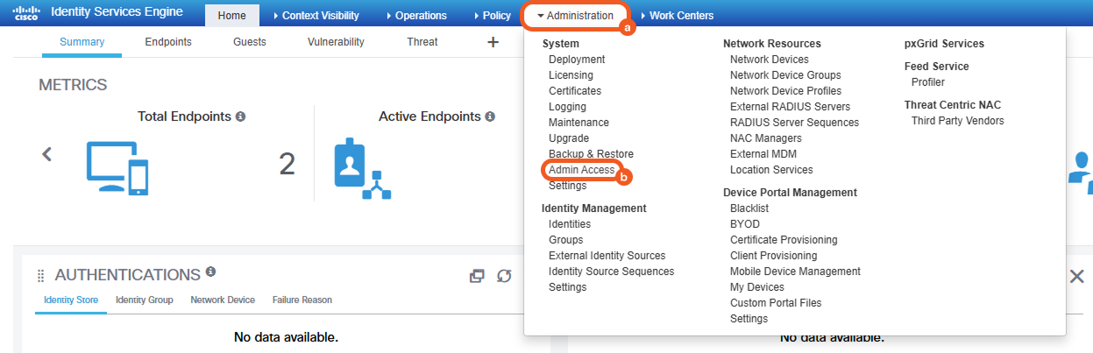Click the Authentications info icon
Screen dimensions: 1093x353
(210, 272)
